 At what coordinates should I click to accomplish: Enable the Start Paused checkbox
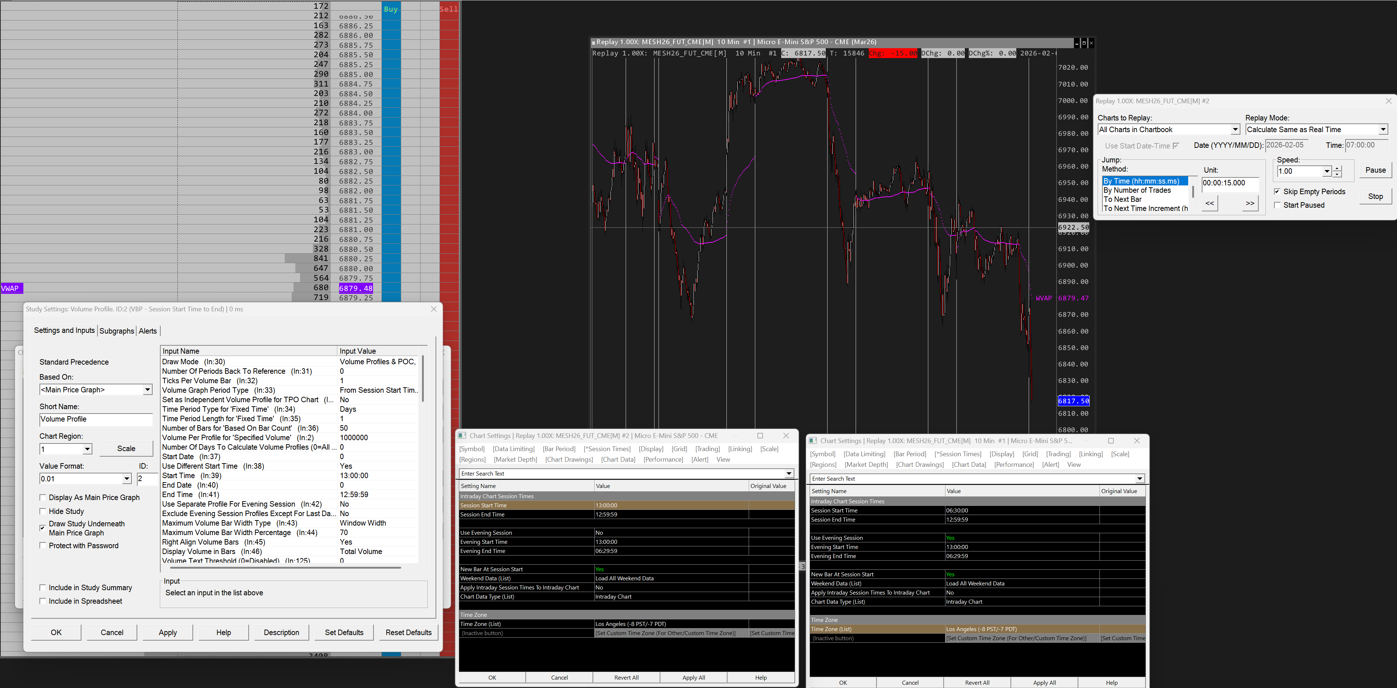point(1277,205)
